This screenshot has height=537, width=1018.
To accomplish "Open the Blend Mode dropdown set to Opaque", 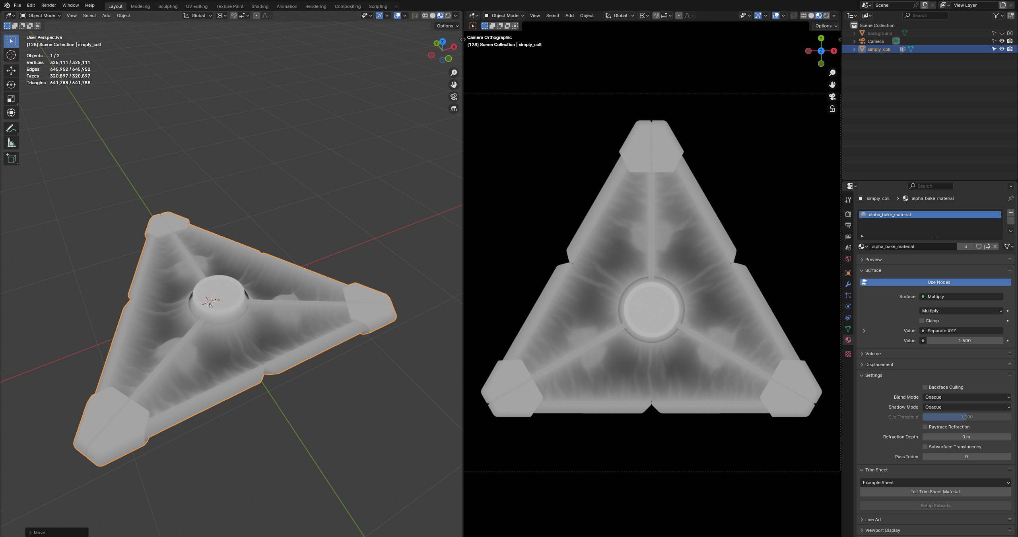I will (x=967, y=397).
